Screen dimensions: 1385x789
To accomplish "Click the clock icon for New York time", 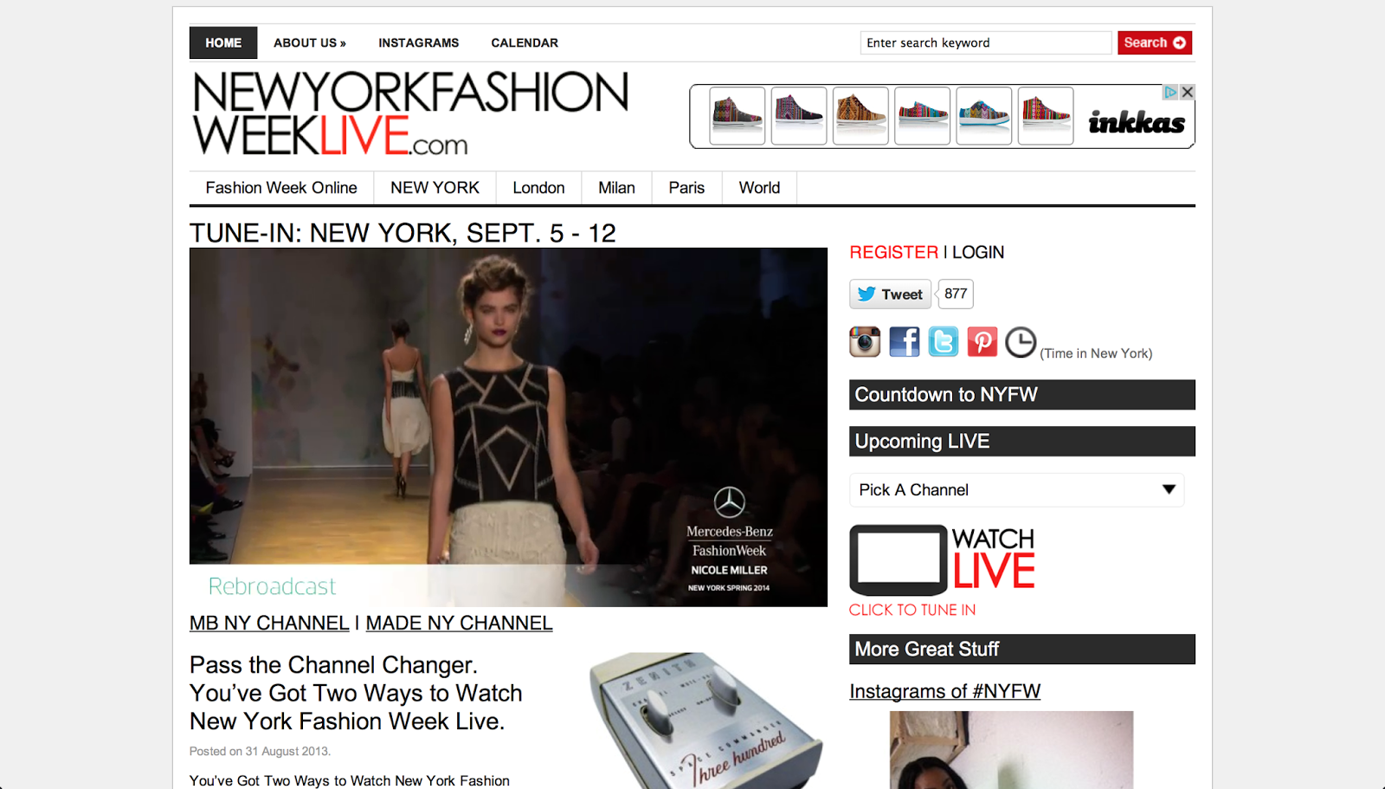I will click(x=1021, y=342).
